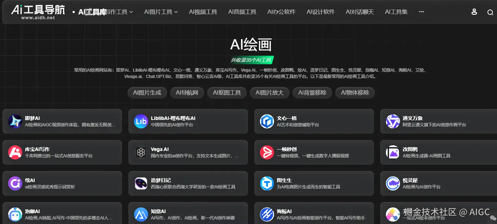Open the more menu ellipsis
This screenshot has height=224, width=497.
pyautogui.click(x=422, y=12)
